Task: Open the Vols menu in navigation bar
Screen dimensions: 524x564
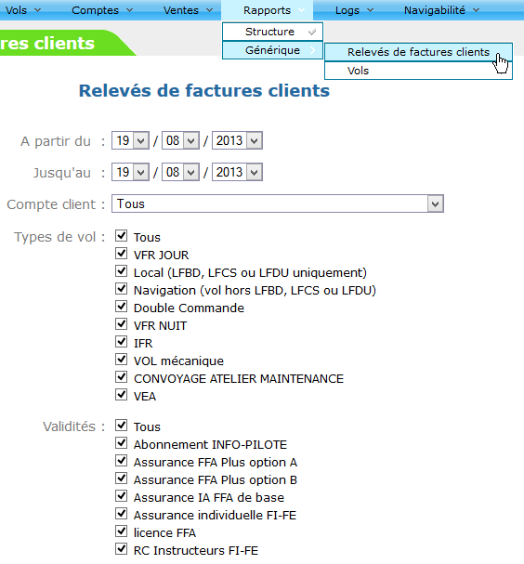Action: pos(22,10)
